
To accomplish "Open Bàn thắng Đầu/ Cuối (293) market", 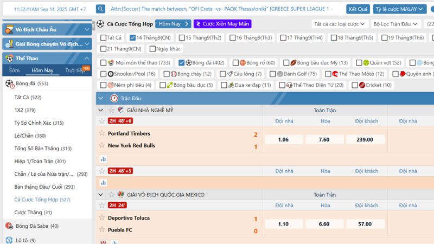I will (x=44, y=187).
